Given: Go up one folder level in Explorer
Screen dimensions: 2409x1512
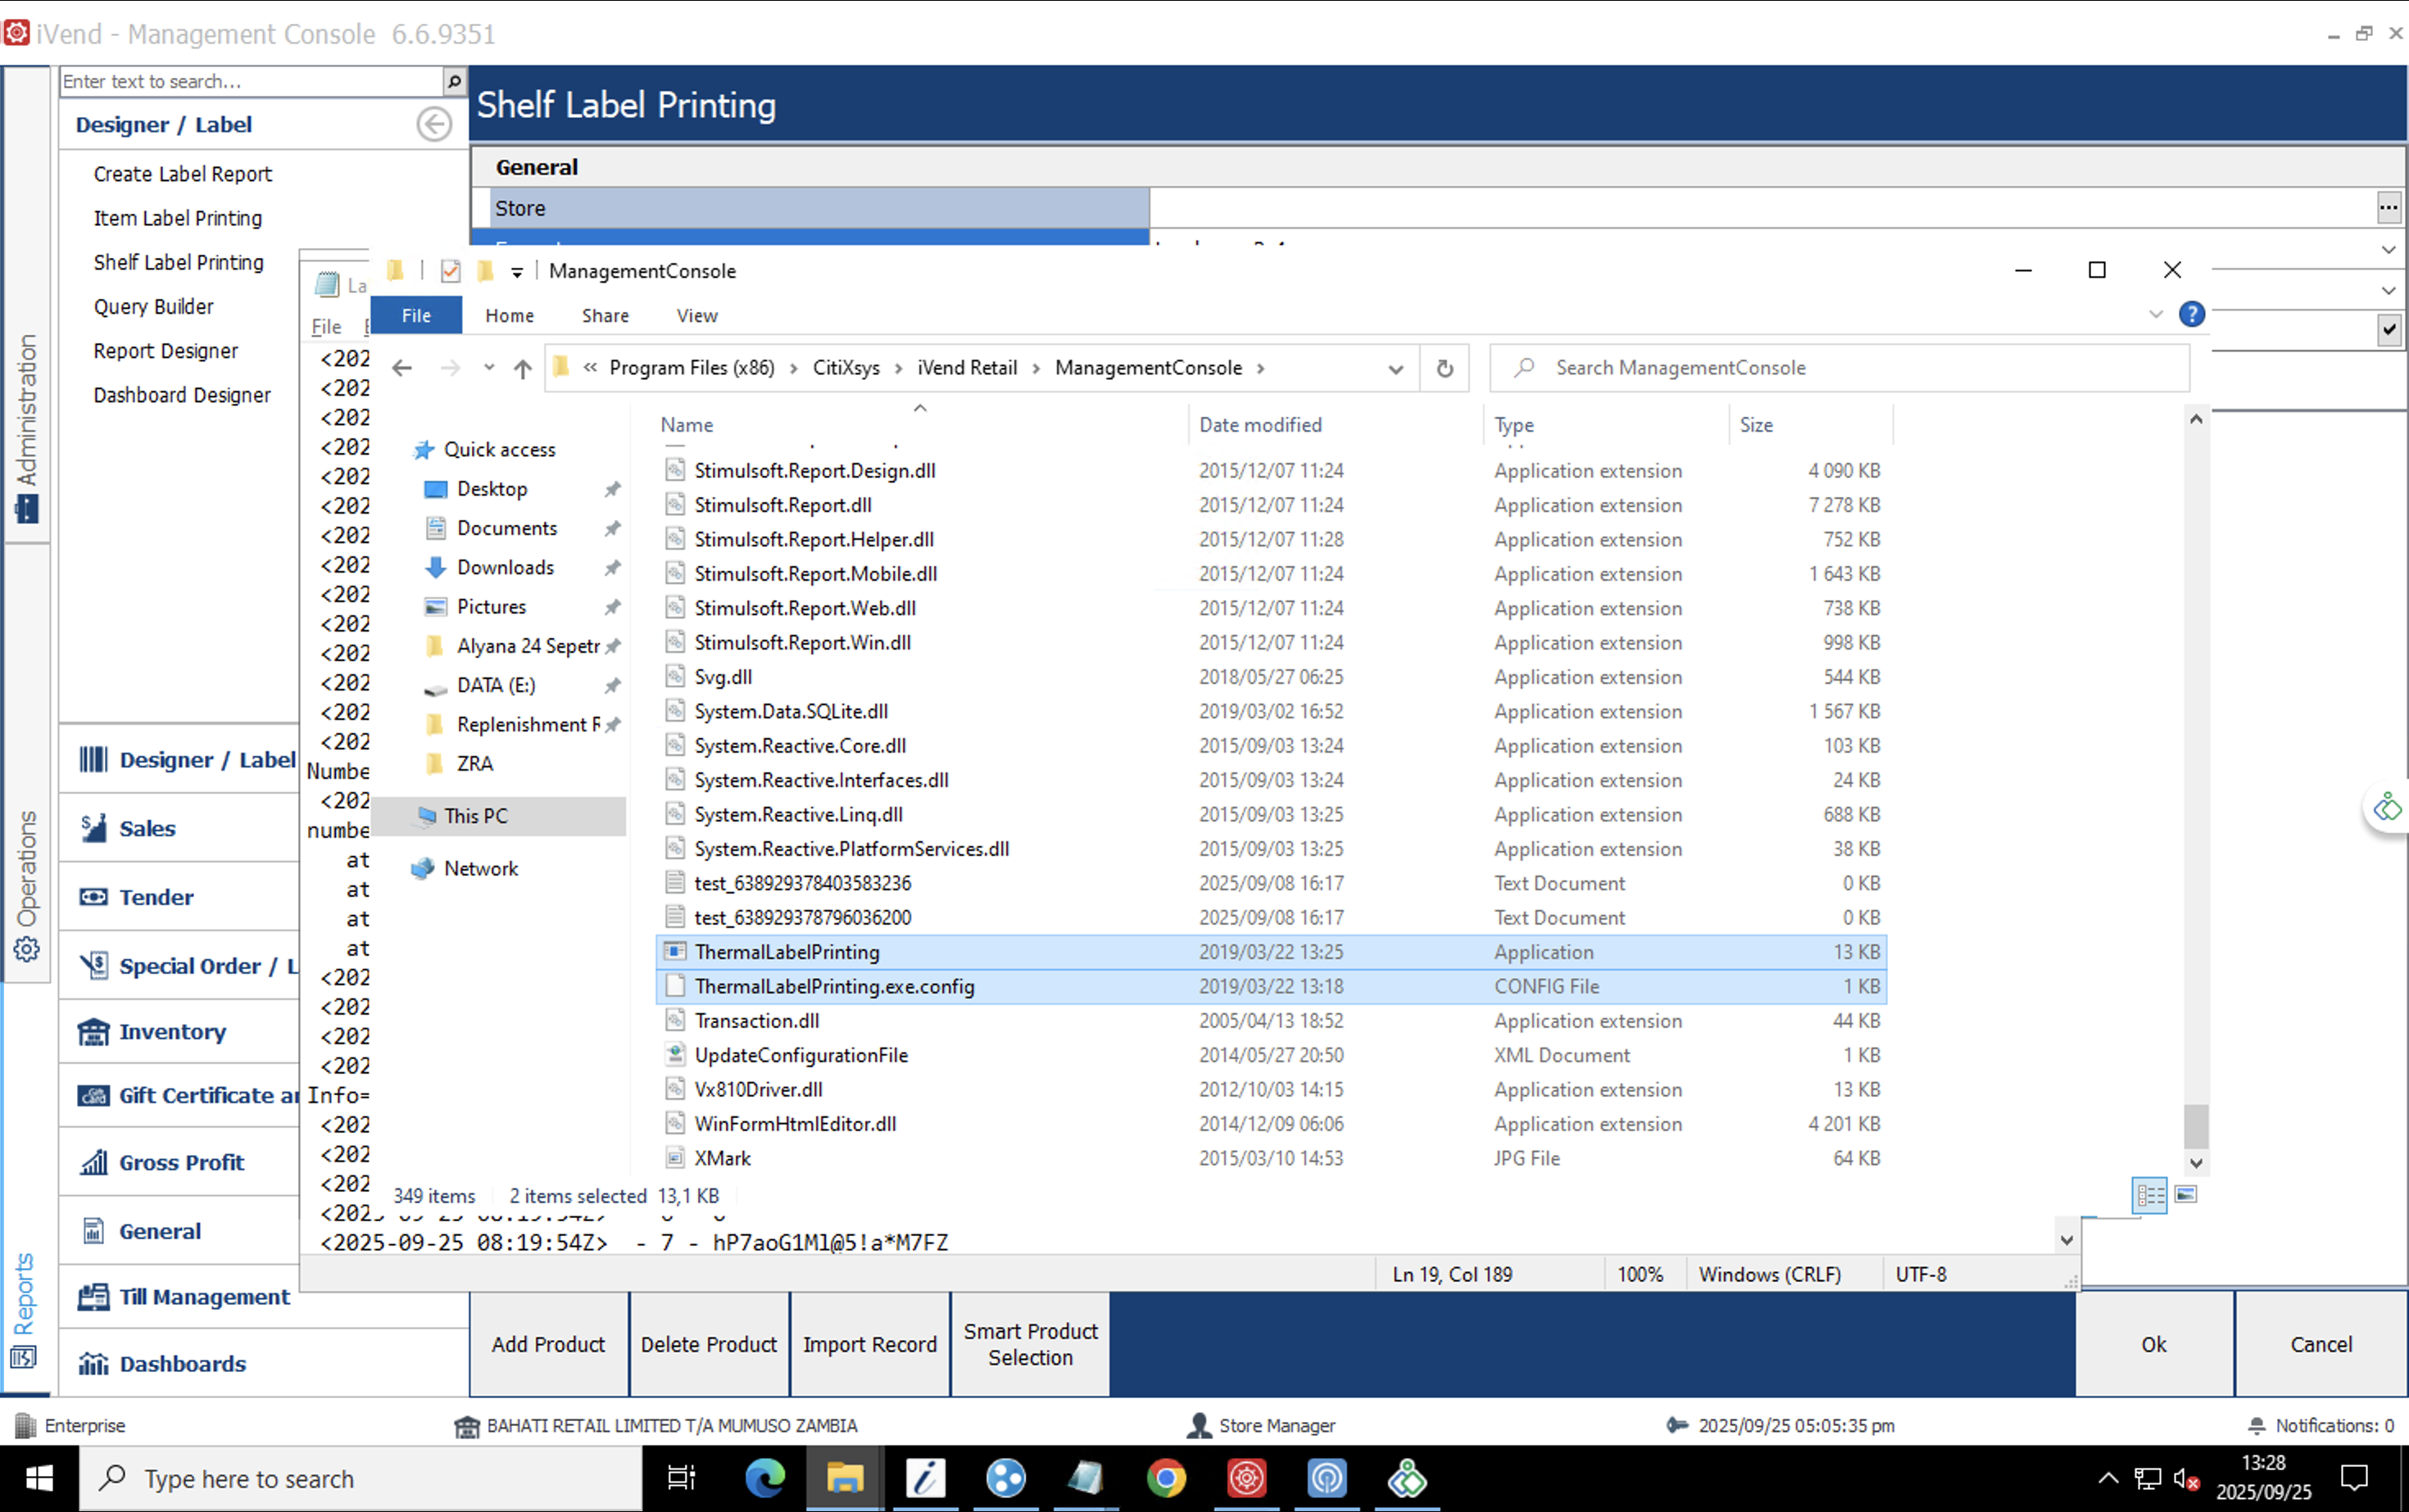Looking at the screenshot, I should 522,368.
